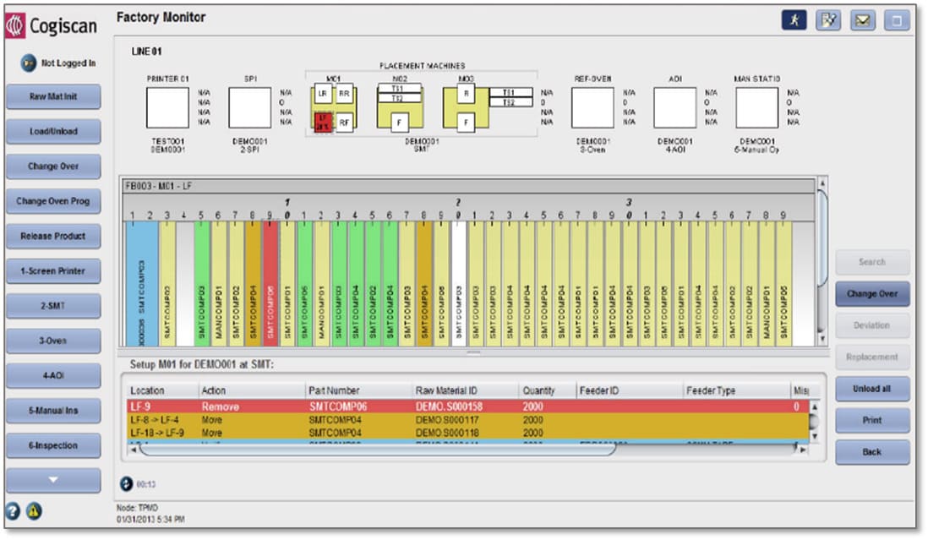Select the report edit icon in the toolbar
This screenshot has width=928, height=540.
click(829, 19)
